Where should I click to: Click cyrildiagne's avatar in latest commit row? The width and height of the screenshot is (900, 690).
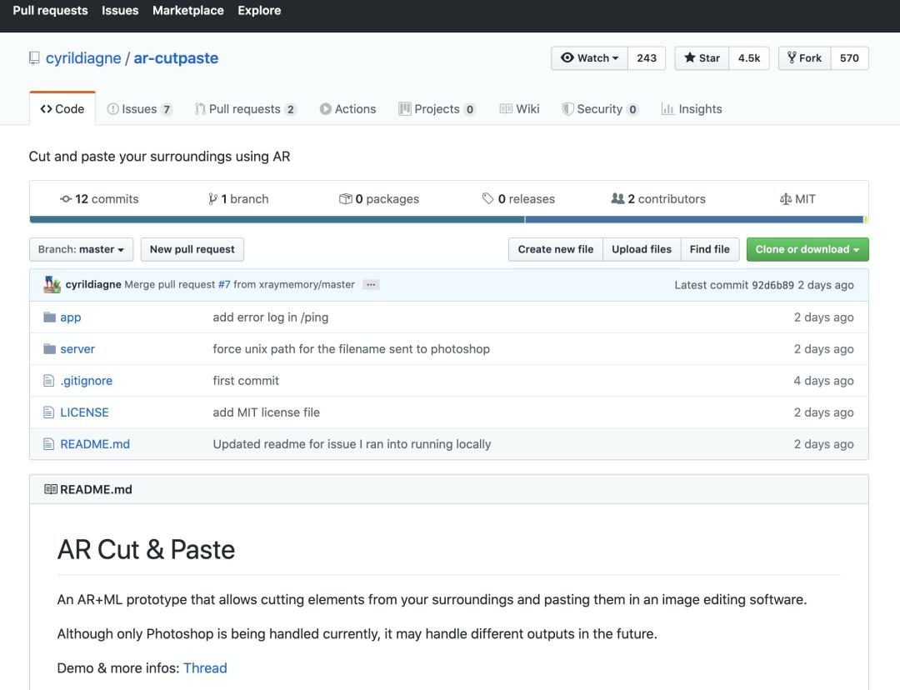(52, 285)
